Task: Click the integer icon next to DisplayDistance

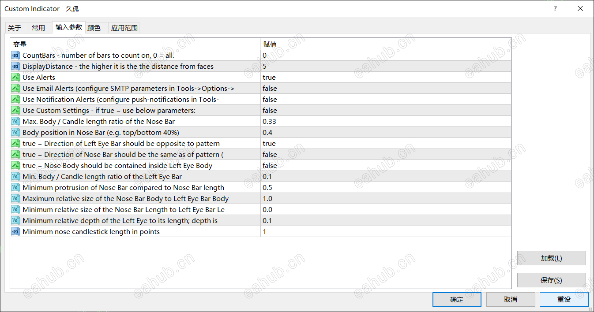Action: coord(15,67)
